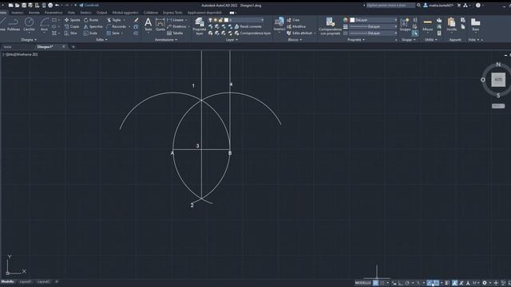Open Proprietà layer panel
The image size is (511, 287).
pyautogui.click(x=199, y=26)
